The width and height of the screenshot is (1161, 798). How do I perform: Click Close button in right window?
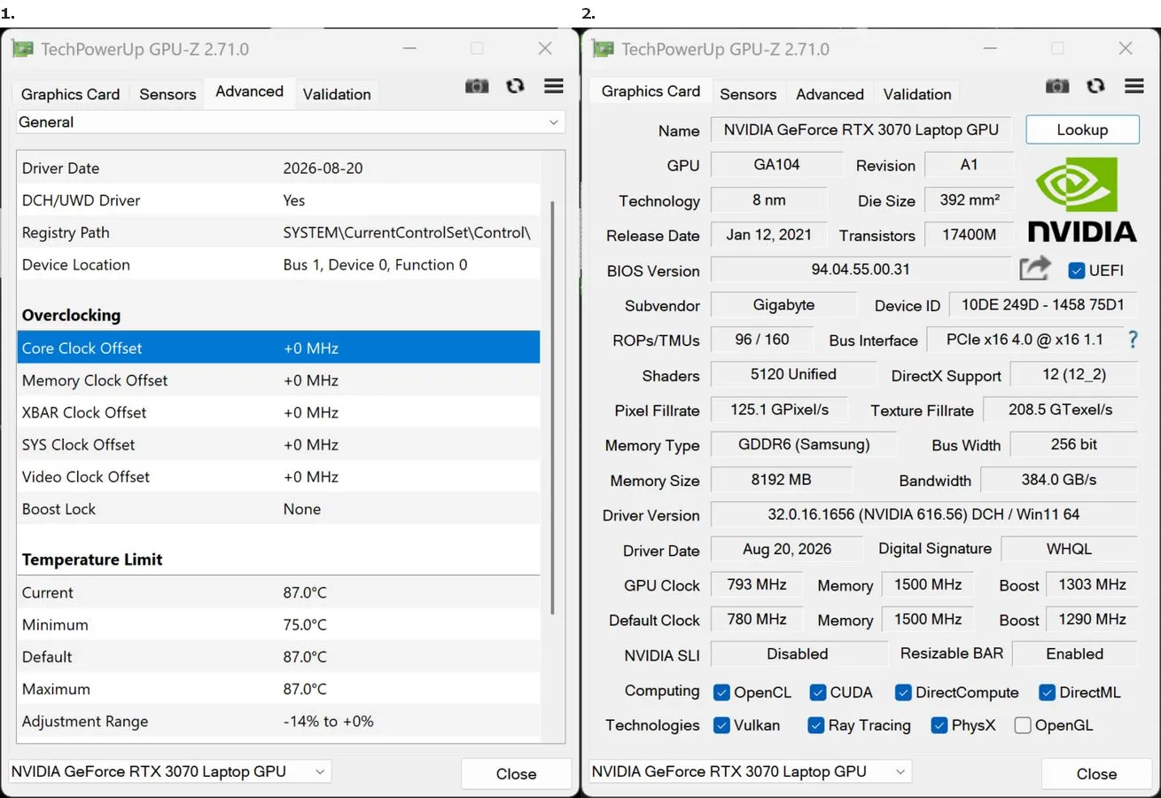pos(1096,773)
